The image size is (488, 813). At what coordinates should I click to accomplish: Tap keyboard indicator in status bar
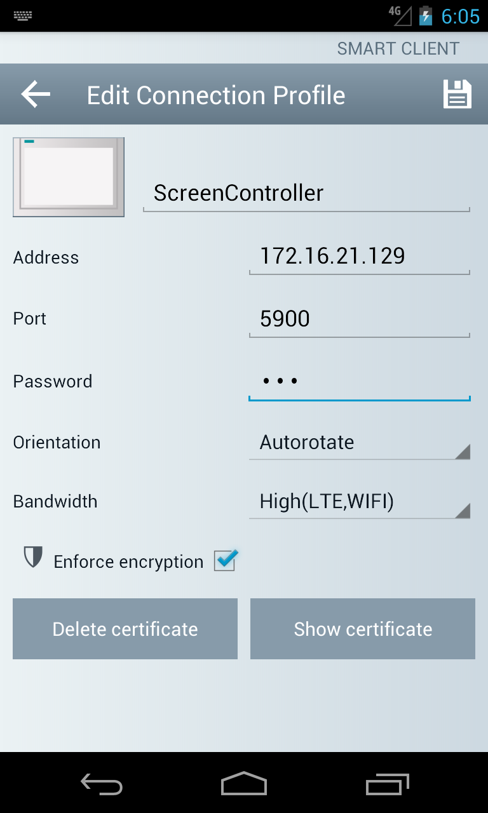coord(23,16)
